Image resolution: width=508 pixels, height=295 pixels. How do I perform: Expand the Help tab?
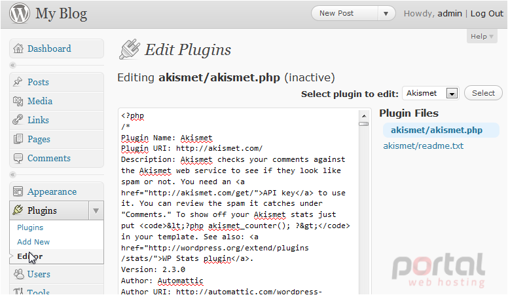coord(482,36)
